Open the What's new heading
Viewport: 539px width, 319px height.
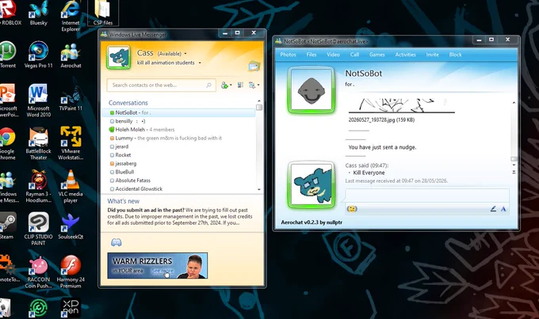[124, 201]
